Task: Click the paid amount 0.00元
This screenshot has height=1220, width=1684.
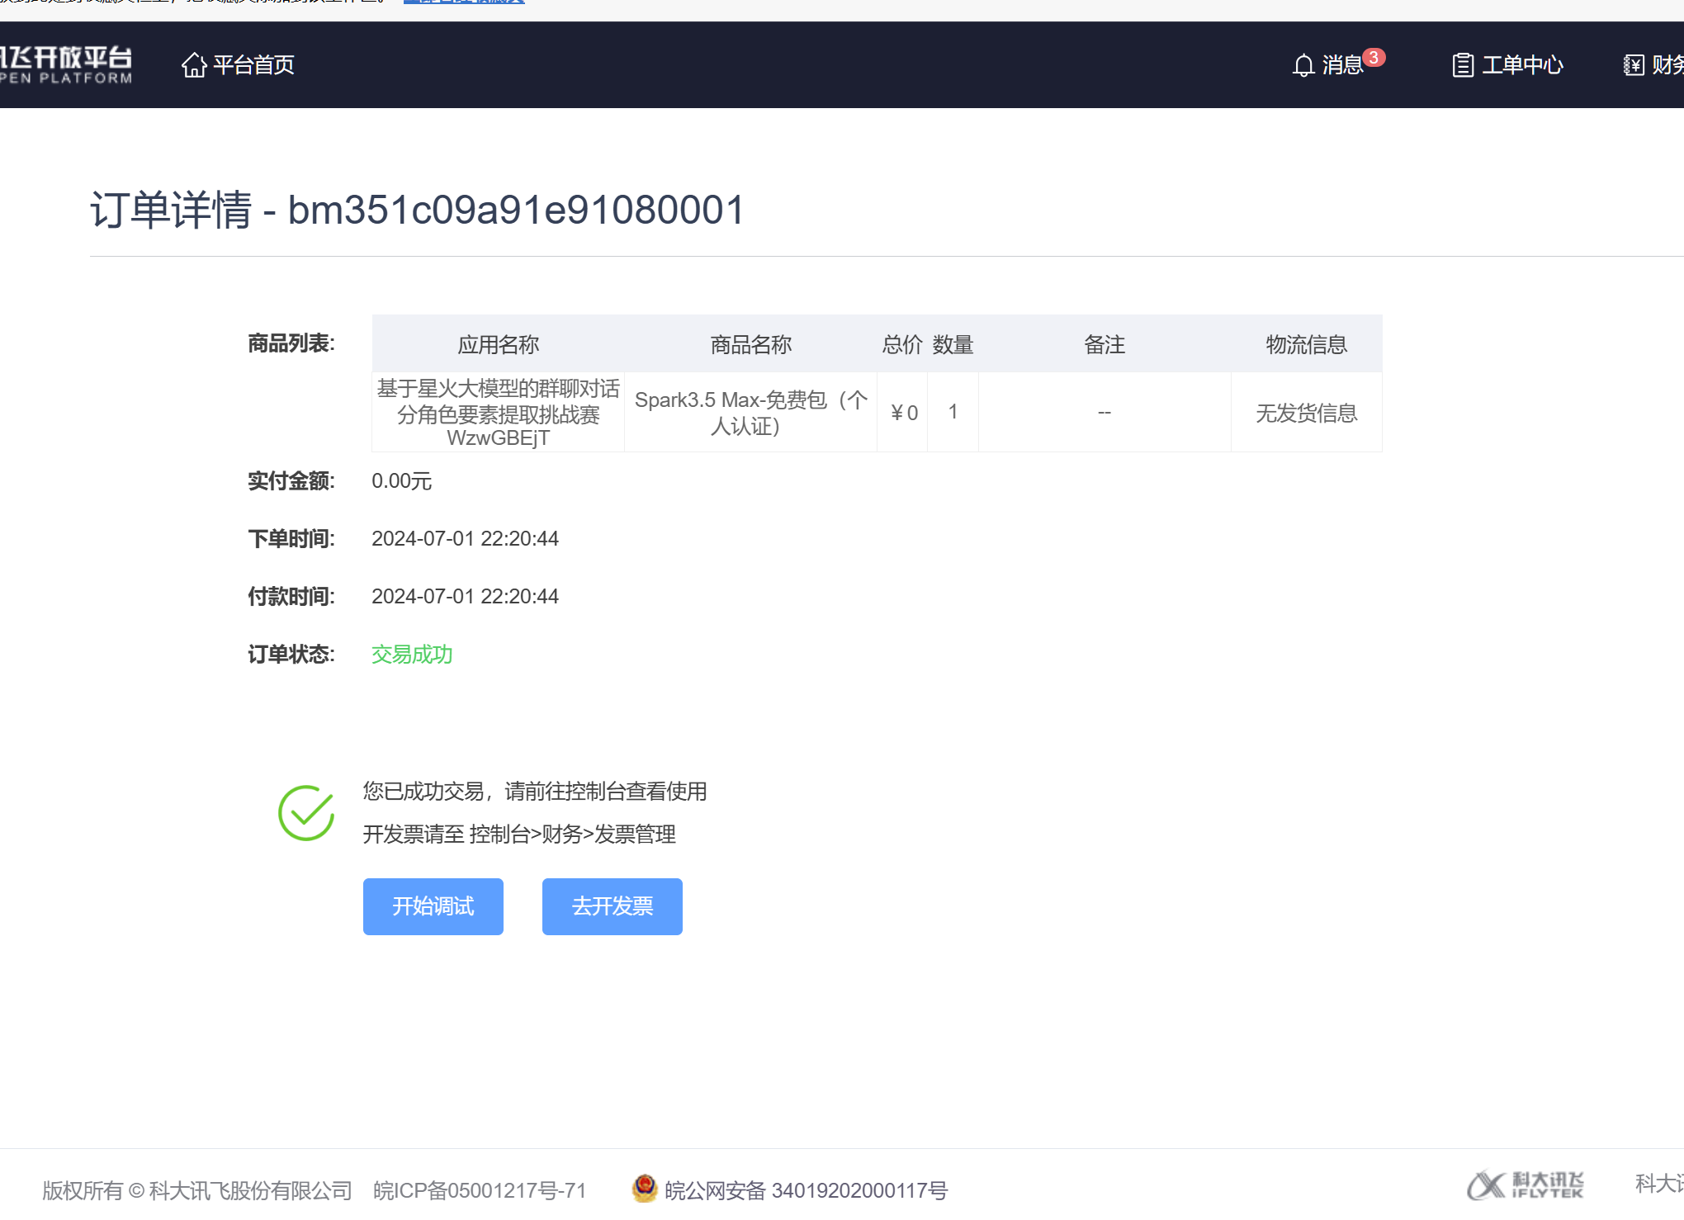Action: [401, 481]
